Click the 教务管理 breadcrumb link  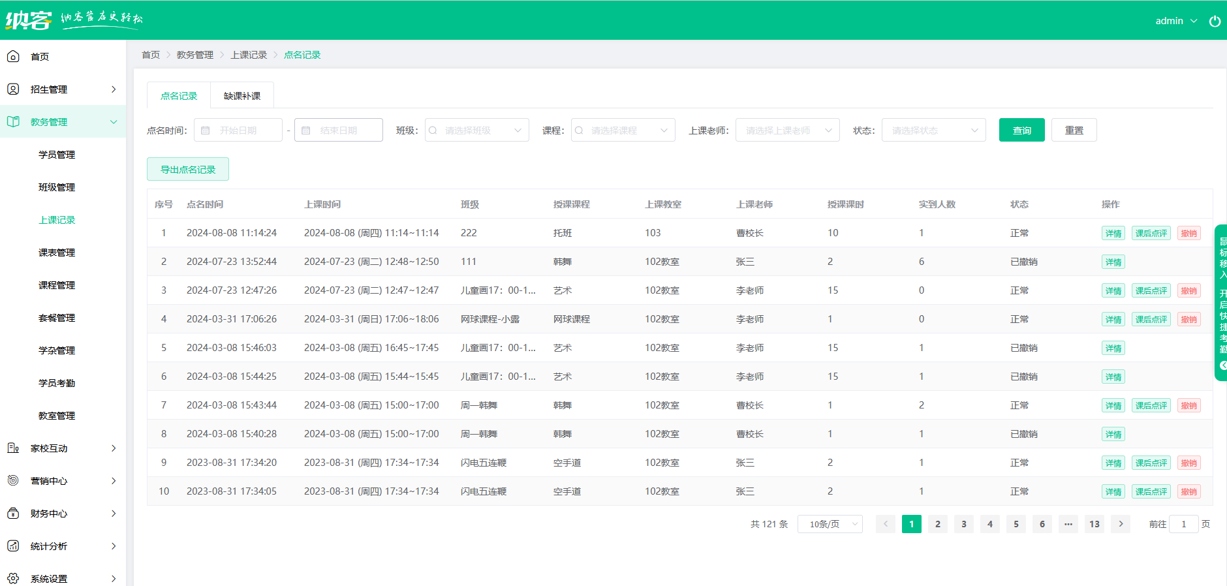[x=195, y=55]
